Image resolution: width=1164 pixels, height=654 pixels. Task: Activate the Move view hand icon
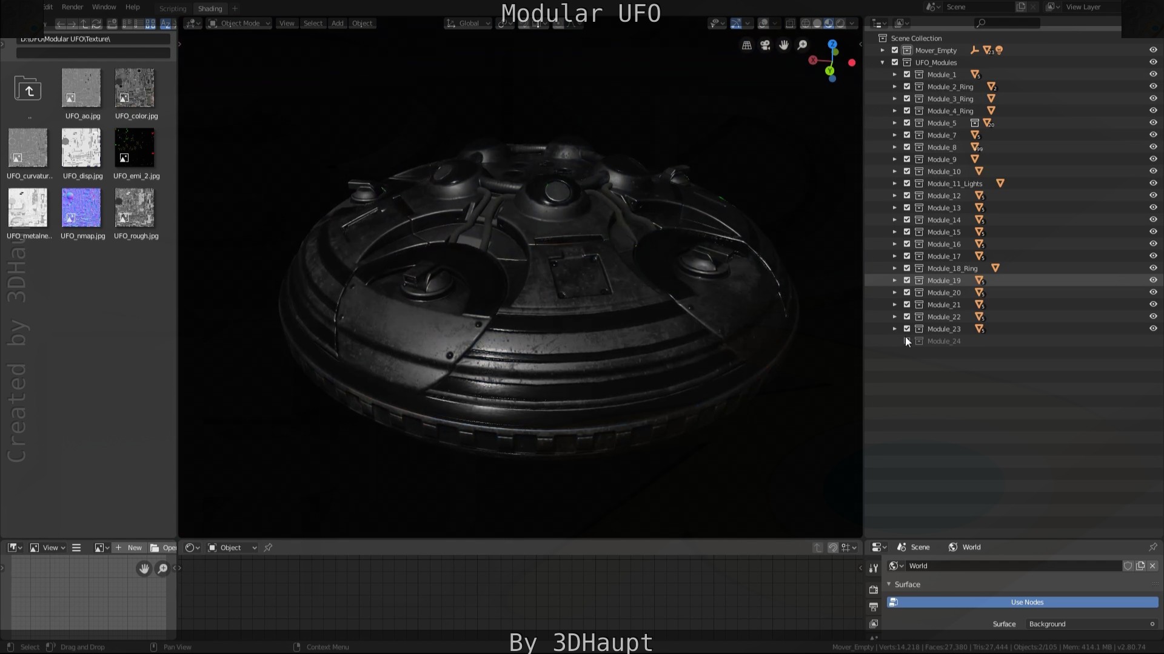pyautogui.click(x=784, y=44)
